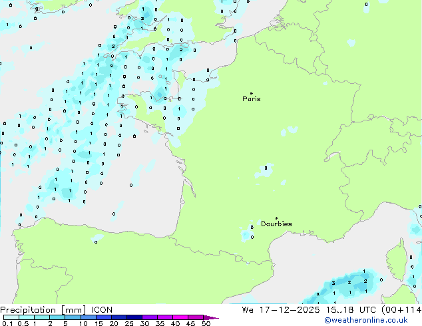Pick the 40–45 mm bright magenta swatch
The height and width of the screenshot is (326, 422).
pos(180,317)
